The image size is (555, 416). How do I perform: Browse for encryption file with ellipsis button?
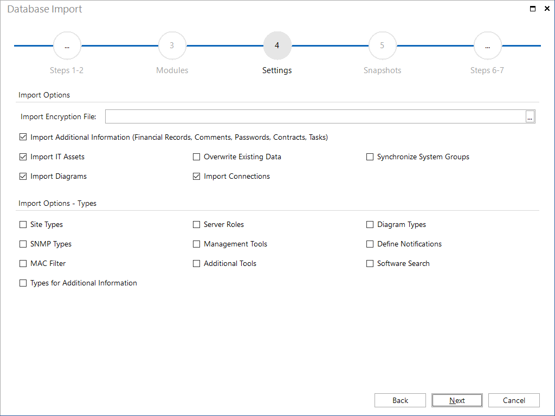tap(530, 116)
